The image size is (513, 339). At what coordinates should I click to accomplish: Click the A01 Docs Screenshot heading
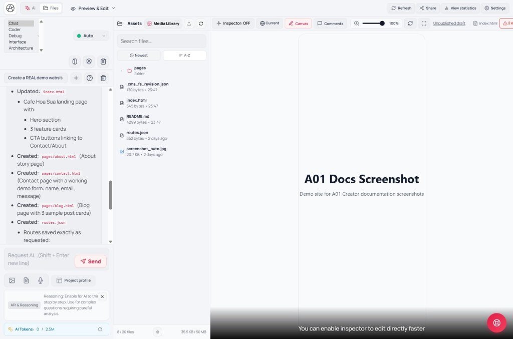[x=362, y=179]
